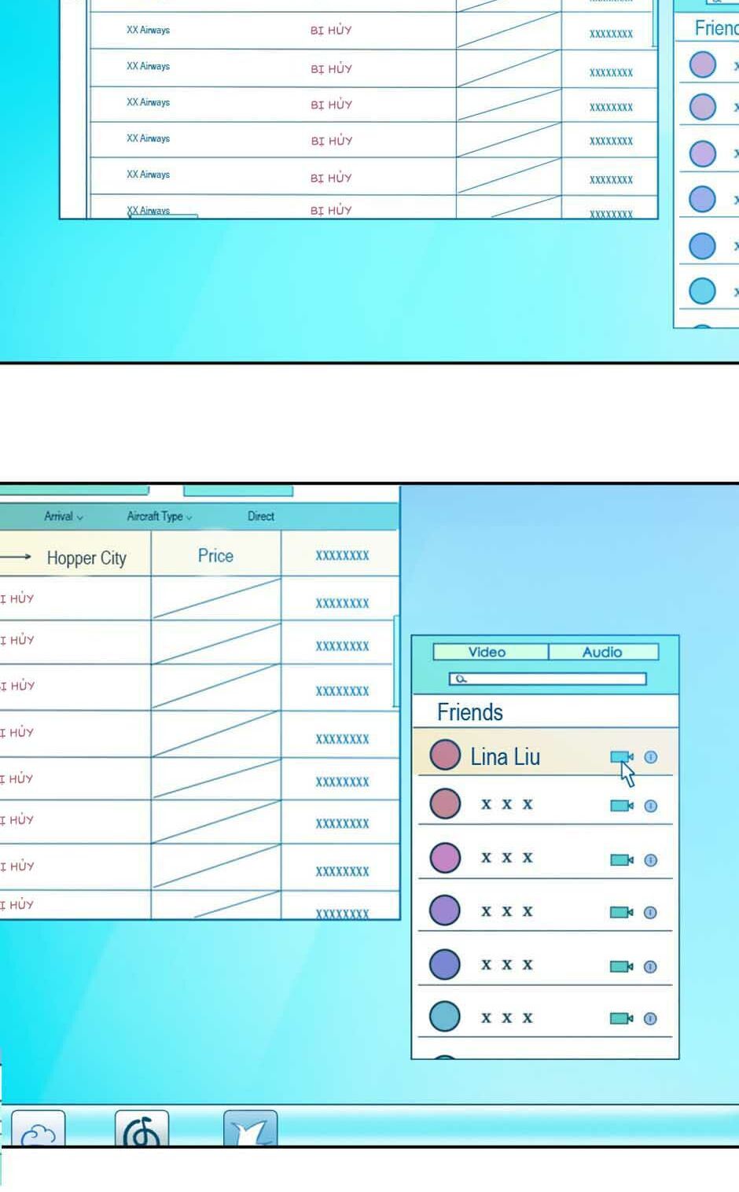Click video camera icon for teal-avatar friend

tap(621, 1018)
